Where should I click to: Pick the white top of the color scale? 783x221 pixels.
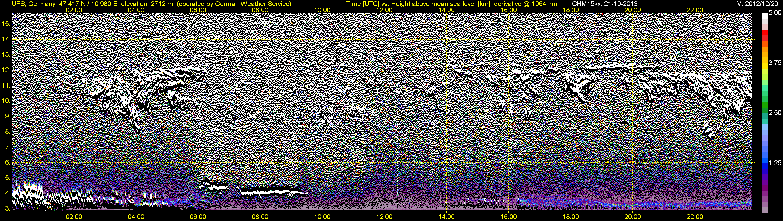coord(764,16)
